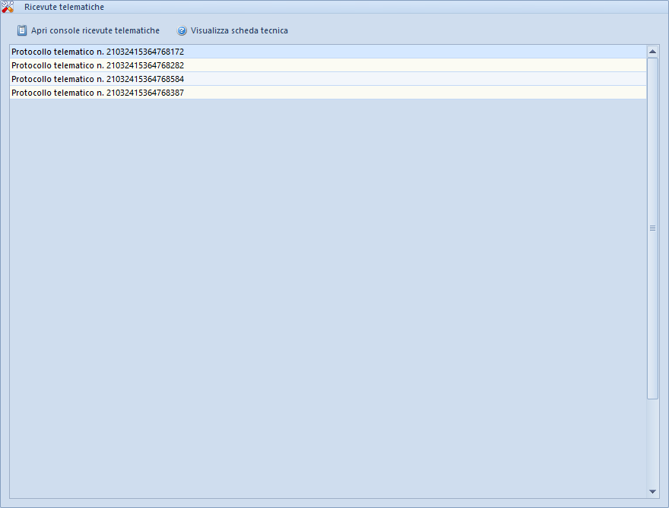
Task: Select protocol row ending in 768172
Action: click(x=97, y=52)
